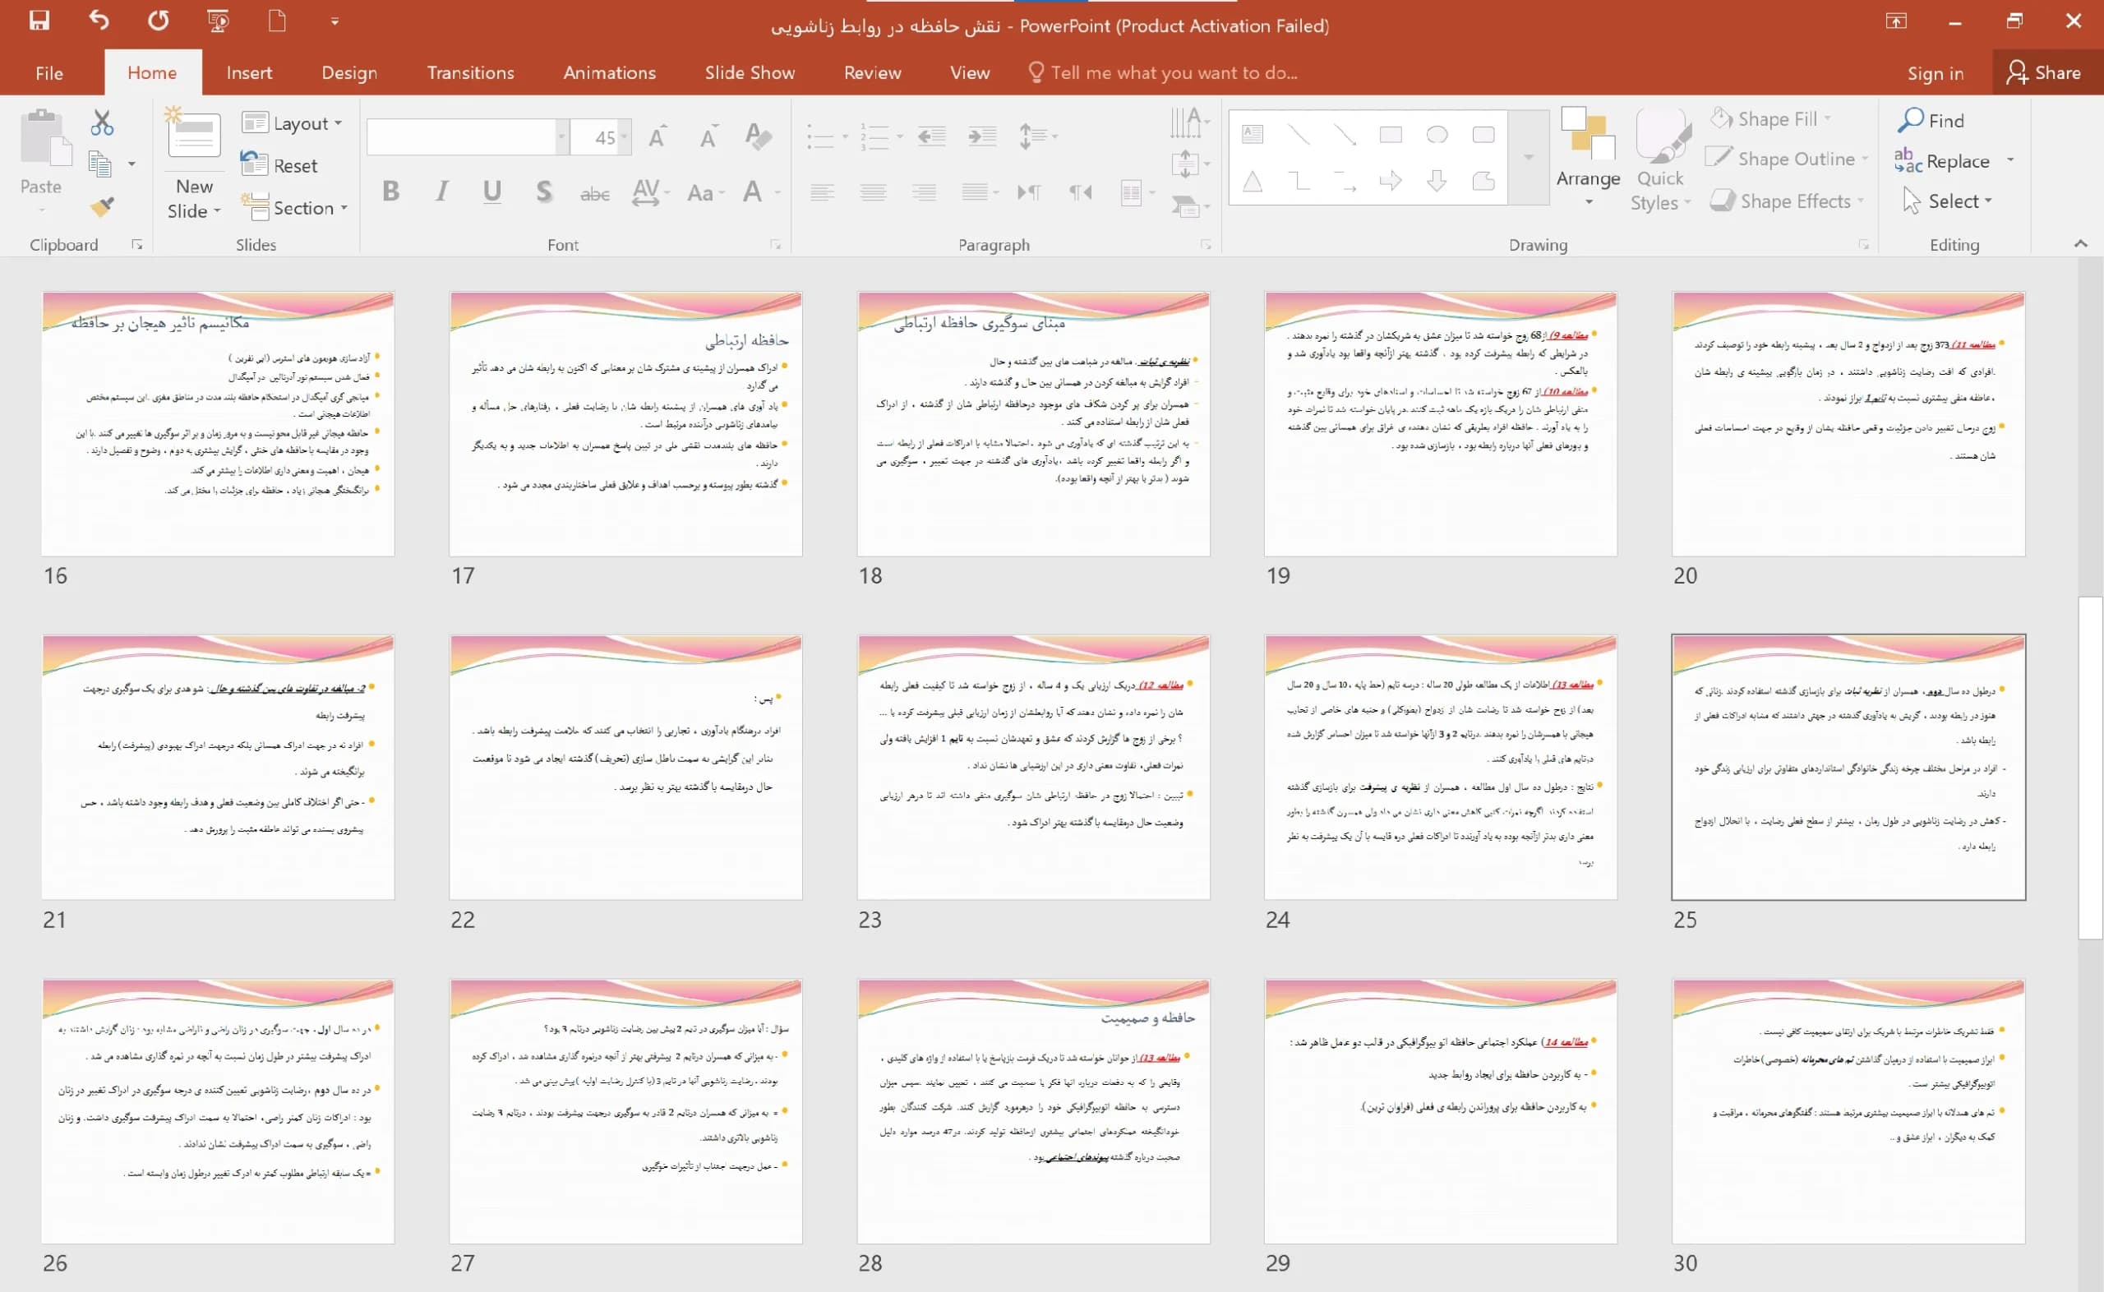The image size is (2104, 1292).
Task: Toggle text Shadow formatting
Action: (x=543, y=191)
